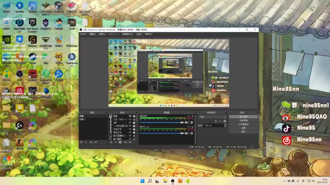Open the 帮助(H) menu

pyautogui.click(x=148, y=34)
